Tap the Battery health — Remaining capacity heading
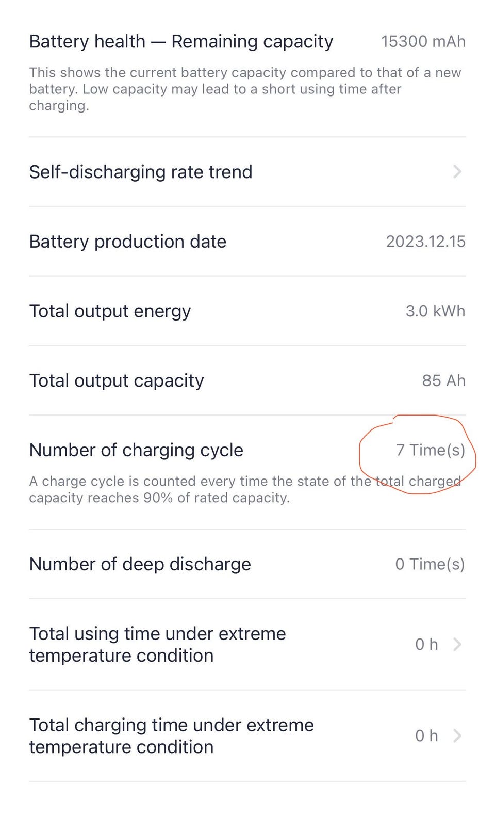Viewport: 495px width, 815px height. [x=181, y=41]
